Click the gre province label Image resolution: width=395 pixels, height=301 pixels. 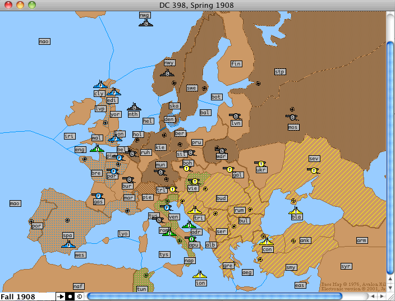click(x=228, y=266)
